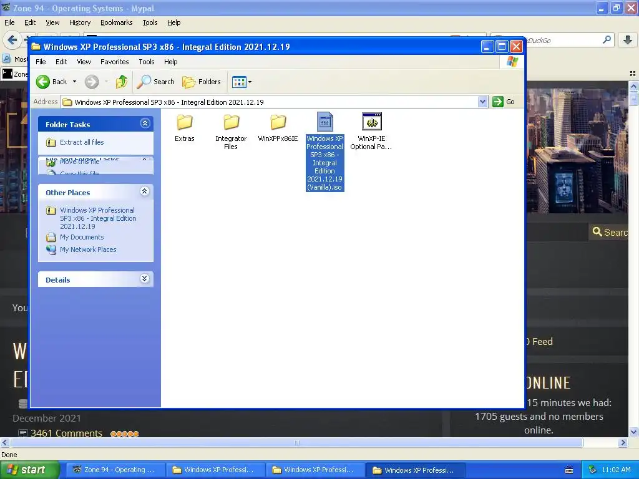
Task: Click the green Go arrow
Action: [x=497, y=102]
